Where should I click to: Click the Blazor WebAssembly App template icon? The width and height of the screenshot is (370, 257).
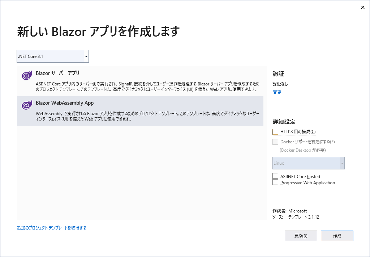[27, 105]
